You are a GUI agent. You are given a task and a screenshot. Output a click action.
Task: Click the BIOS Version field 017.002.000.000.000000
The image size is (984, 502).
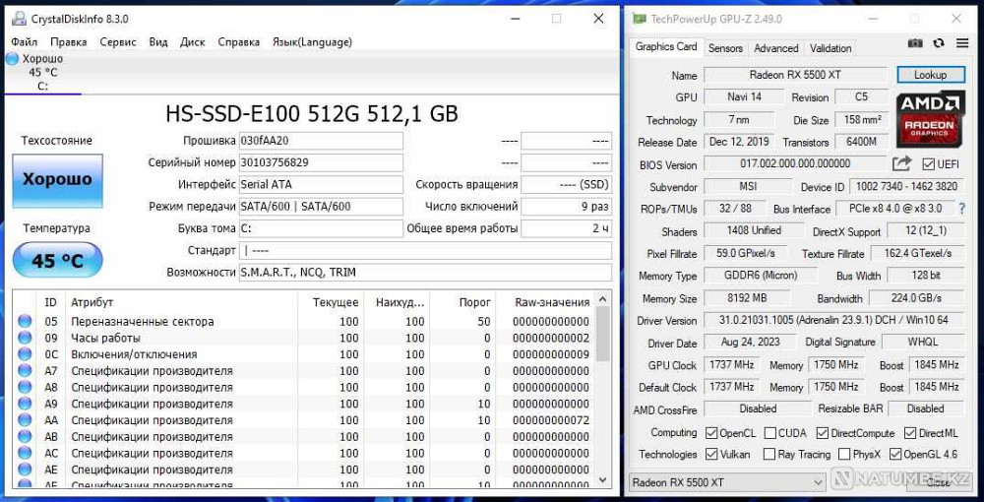pyautogui.click(x=795, y=163)
